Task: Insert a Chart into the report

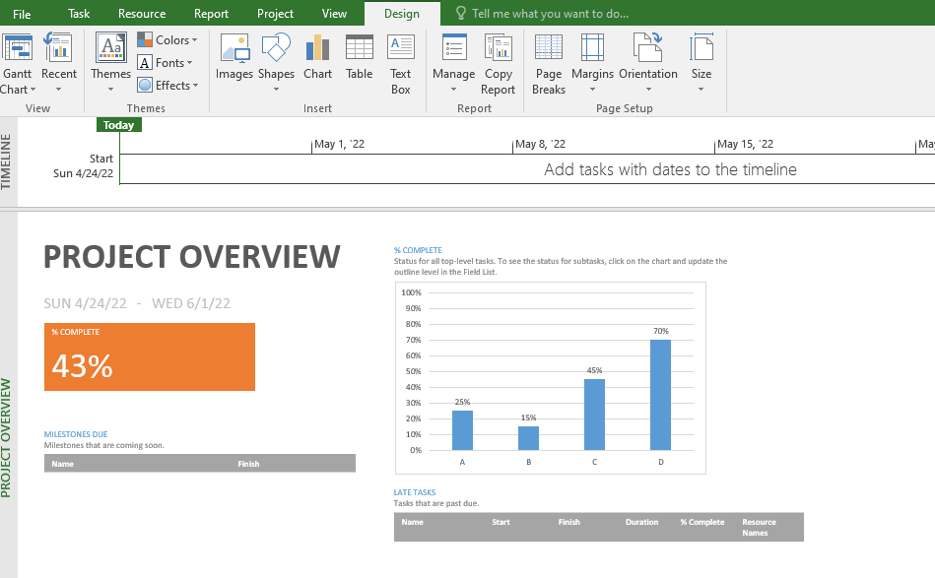Action: 316,59
